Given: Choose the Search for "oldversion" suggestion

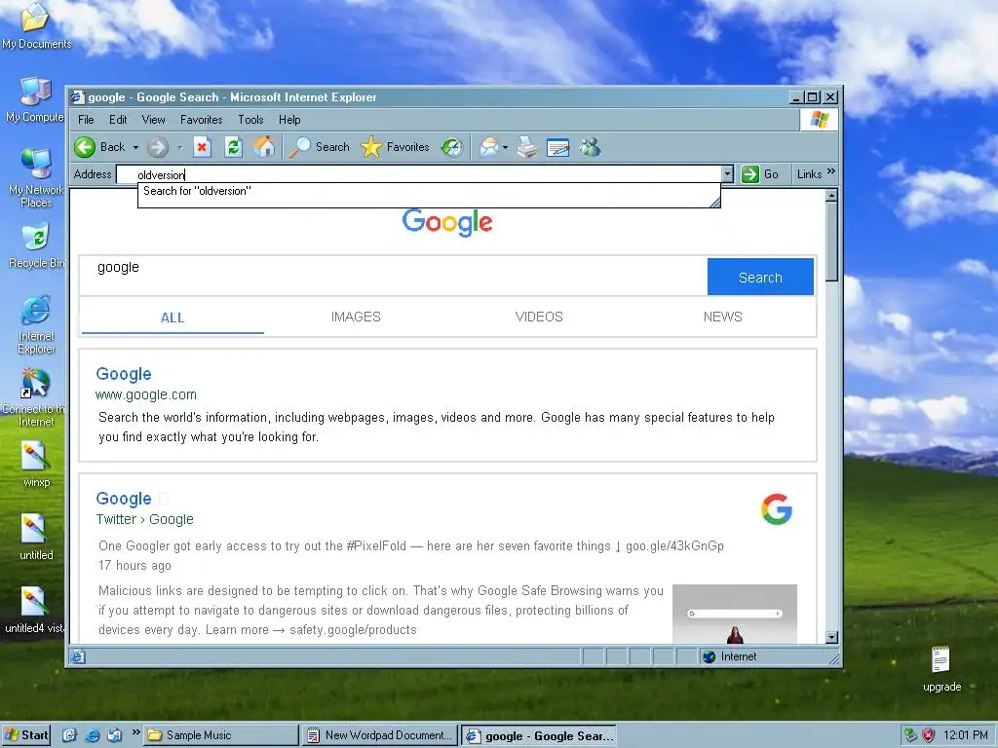Looking at the screenshot, I should [x=429, y=191].
